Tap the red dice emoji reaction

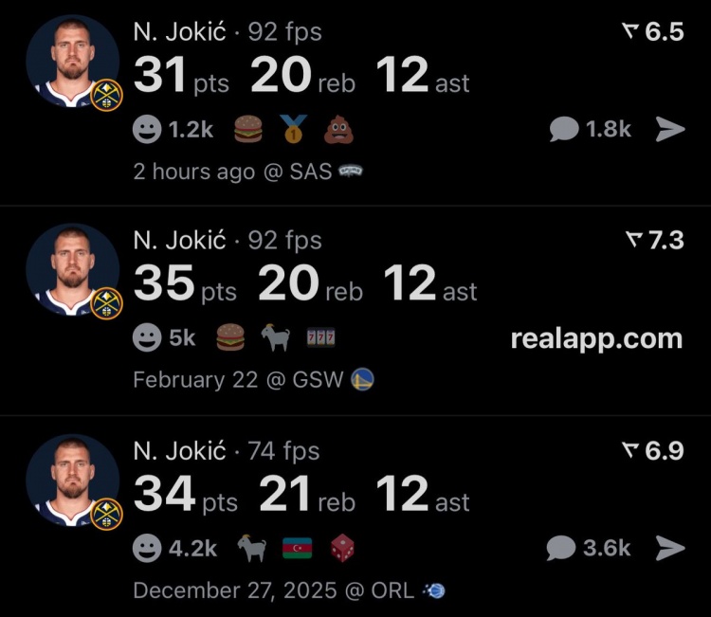(x=342, y=548)
